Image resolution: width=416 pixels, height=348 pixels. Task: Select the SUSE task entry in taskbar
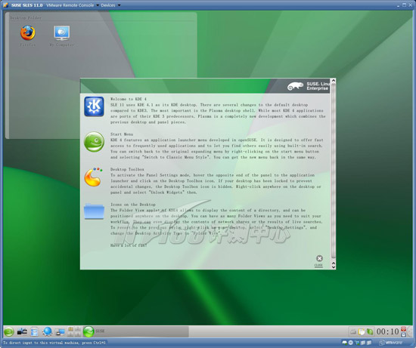(135, 331)
